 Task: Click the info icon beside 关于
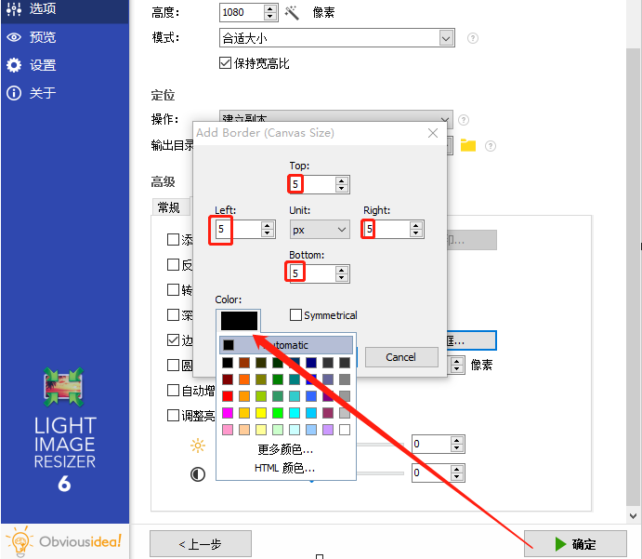click(x=14, y=93)
